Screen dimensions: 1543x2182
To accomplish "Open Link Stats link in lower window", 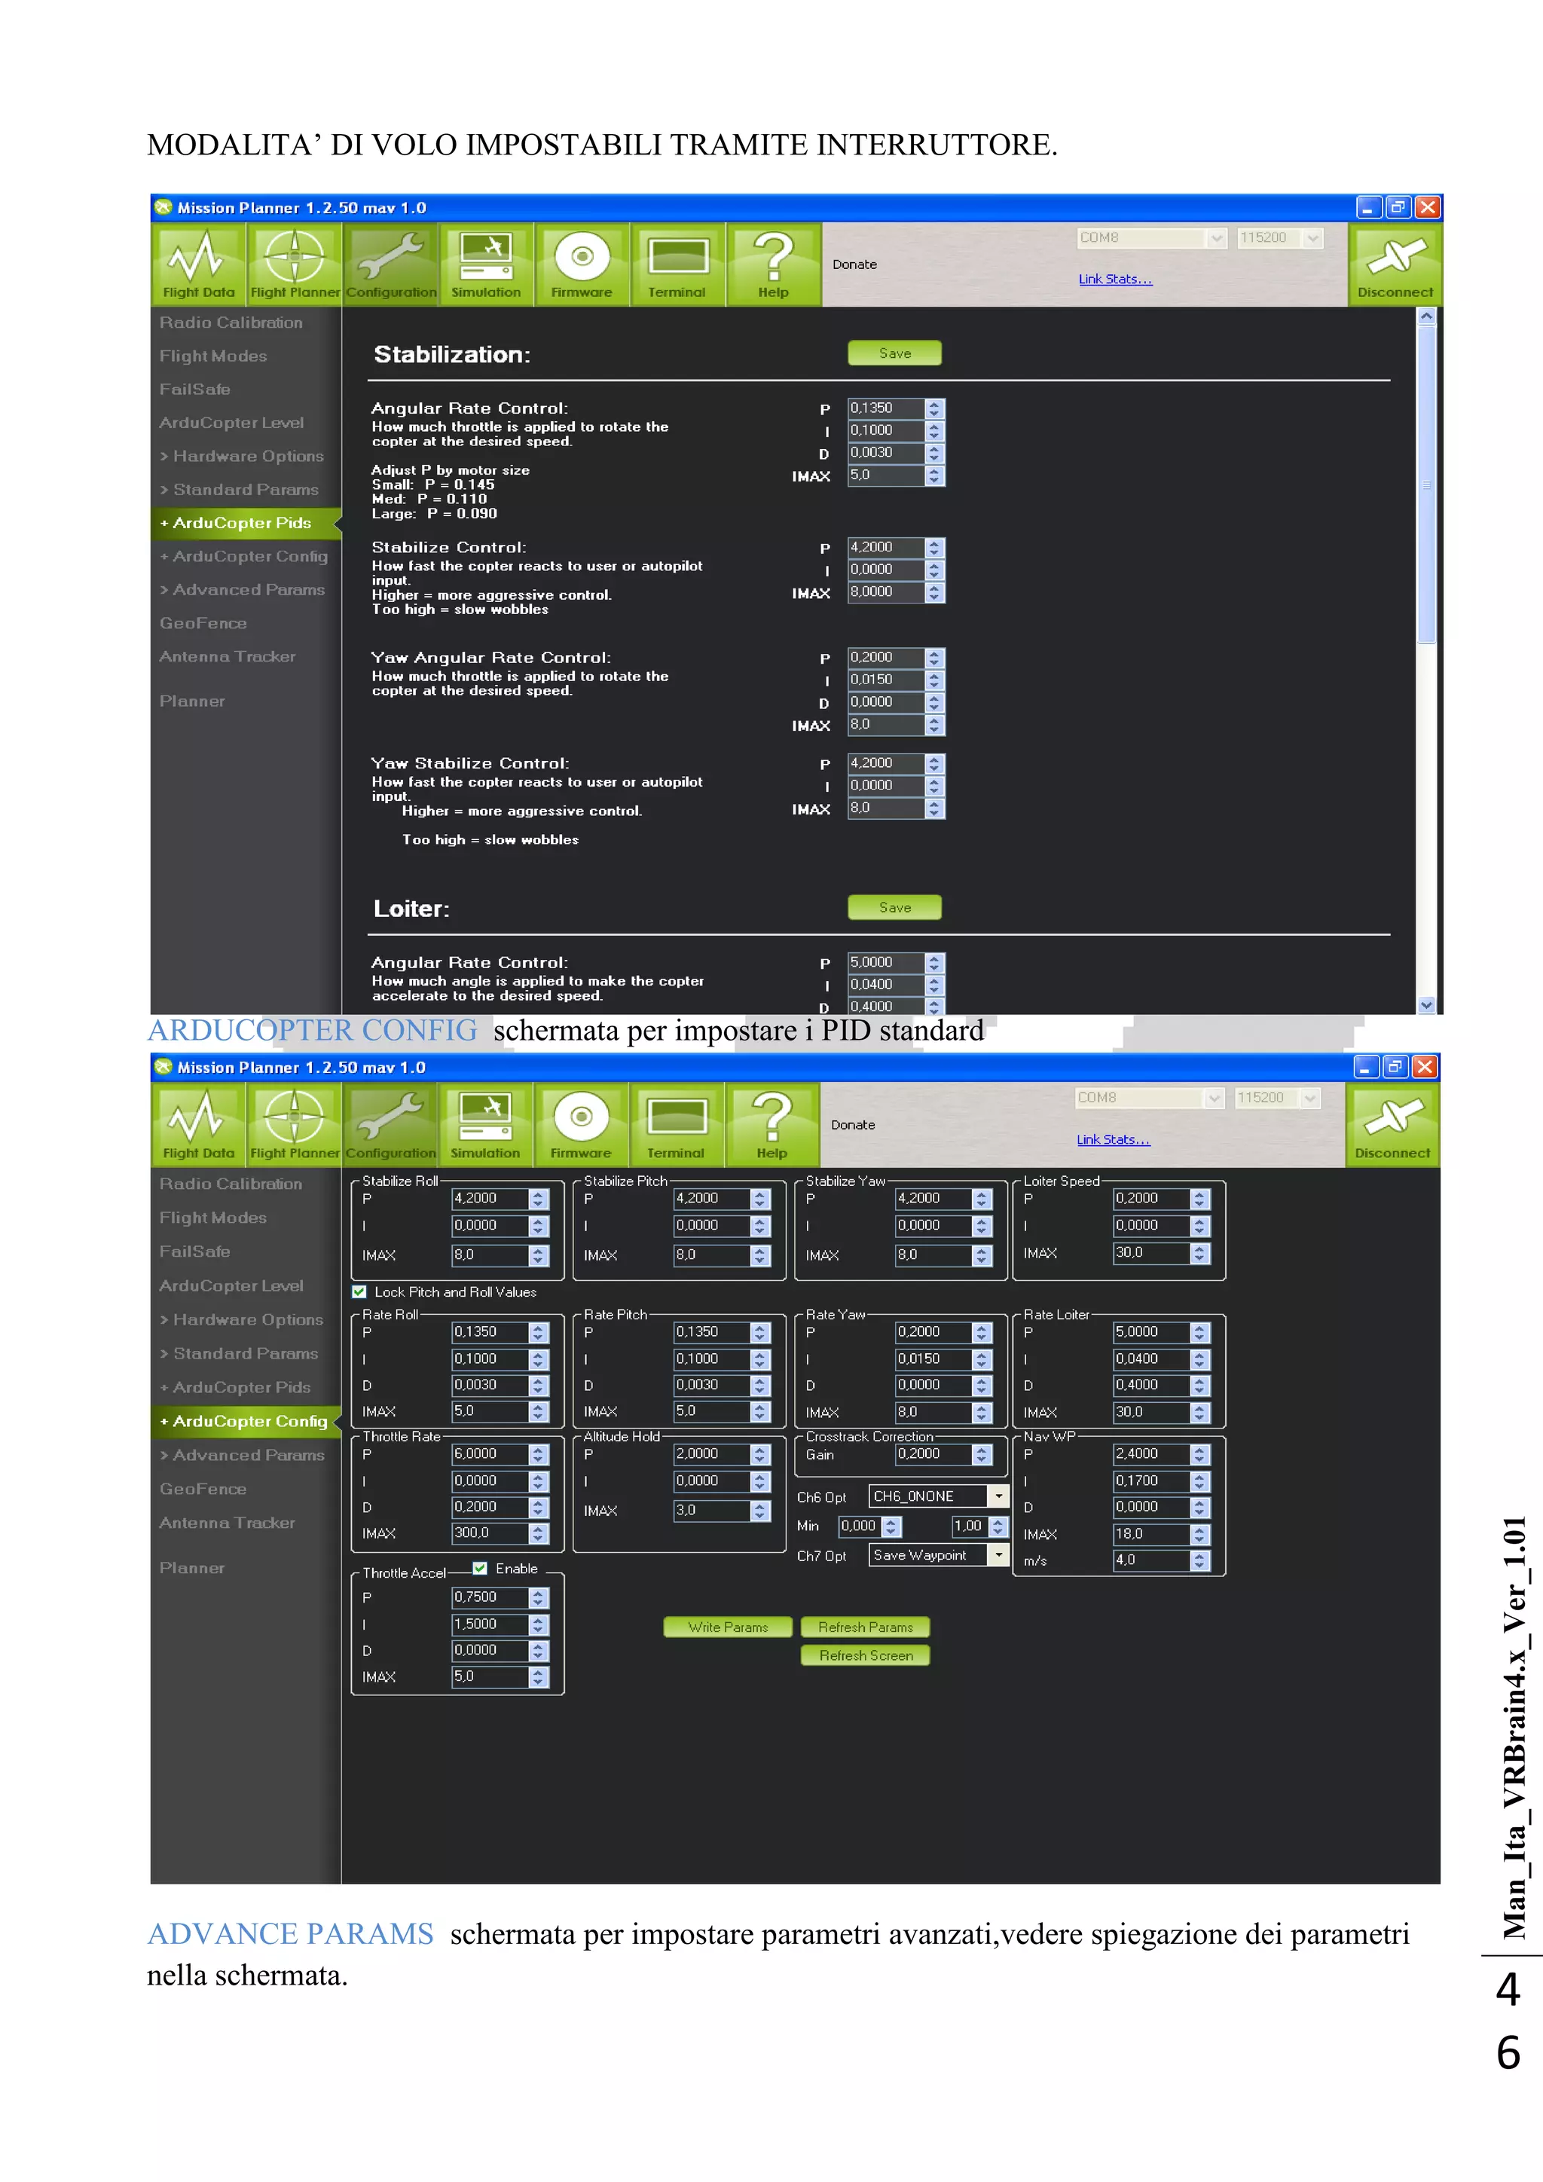I will point(1114,1139).
